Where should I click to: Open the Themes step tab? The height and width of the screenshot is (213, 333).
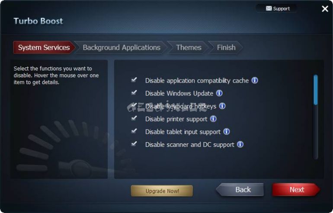click(189, 48)
